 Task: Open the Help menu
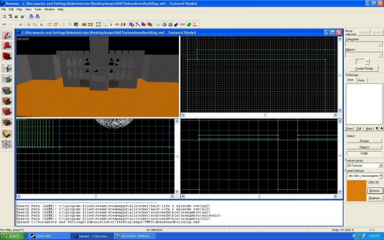coord(60,9)
